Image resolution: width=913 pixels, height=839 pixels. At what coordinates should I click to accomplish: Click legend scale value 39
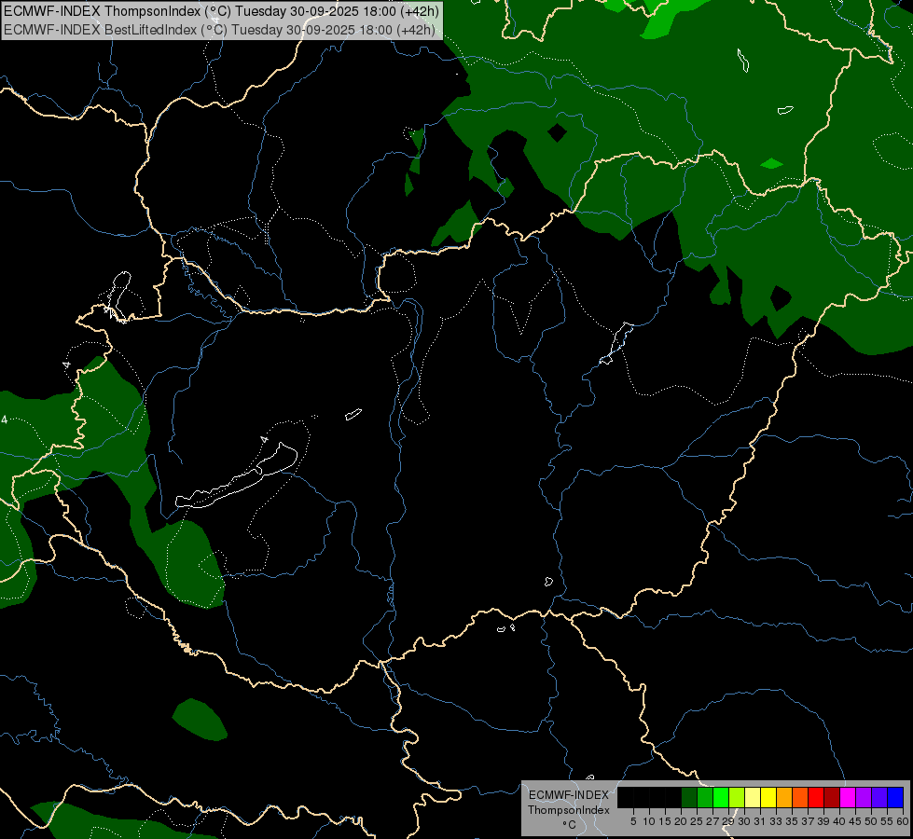point(823,821)
